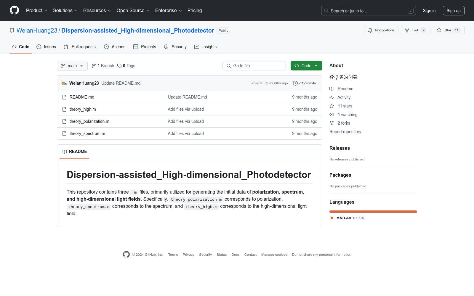This screenshot has width=474, height=296.
Task: Select the README tab header
Action: [x=74, y=152]
